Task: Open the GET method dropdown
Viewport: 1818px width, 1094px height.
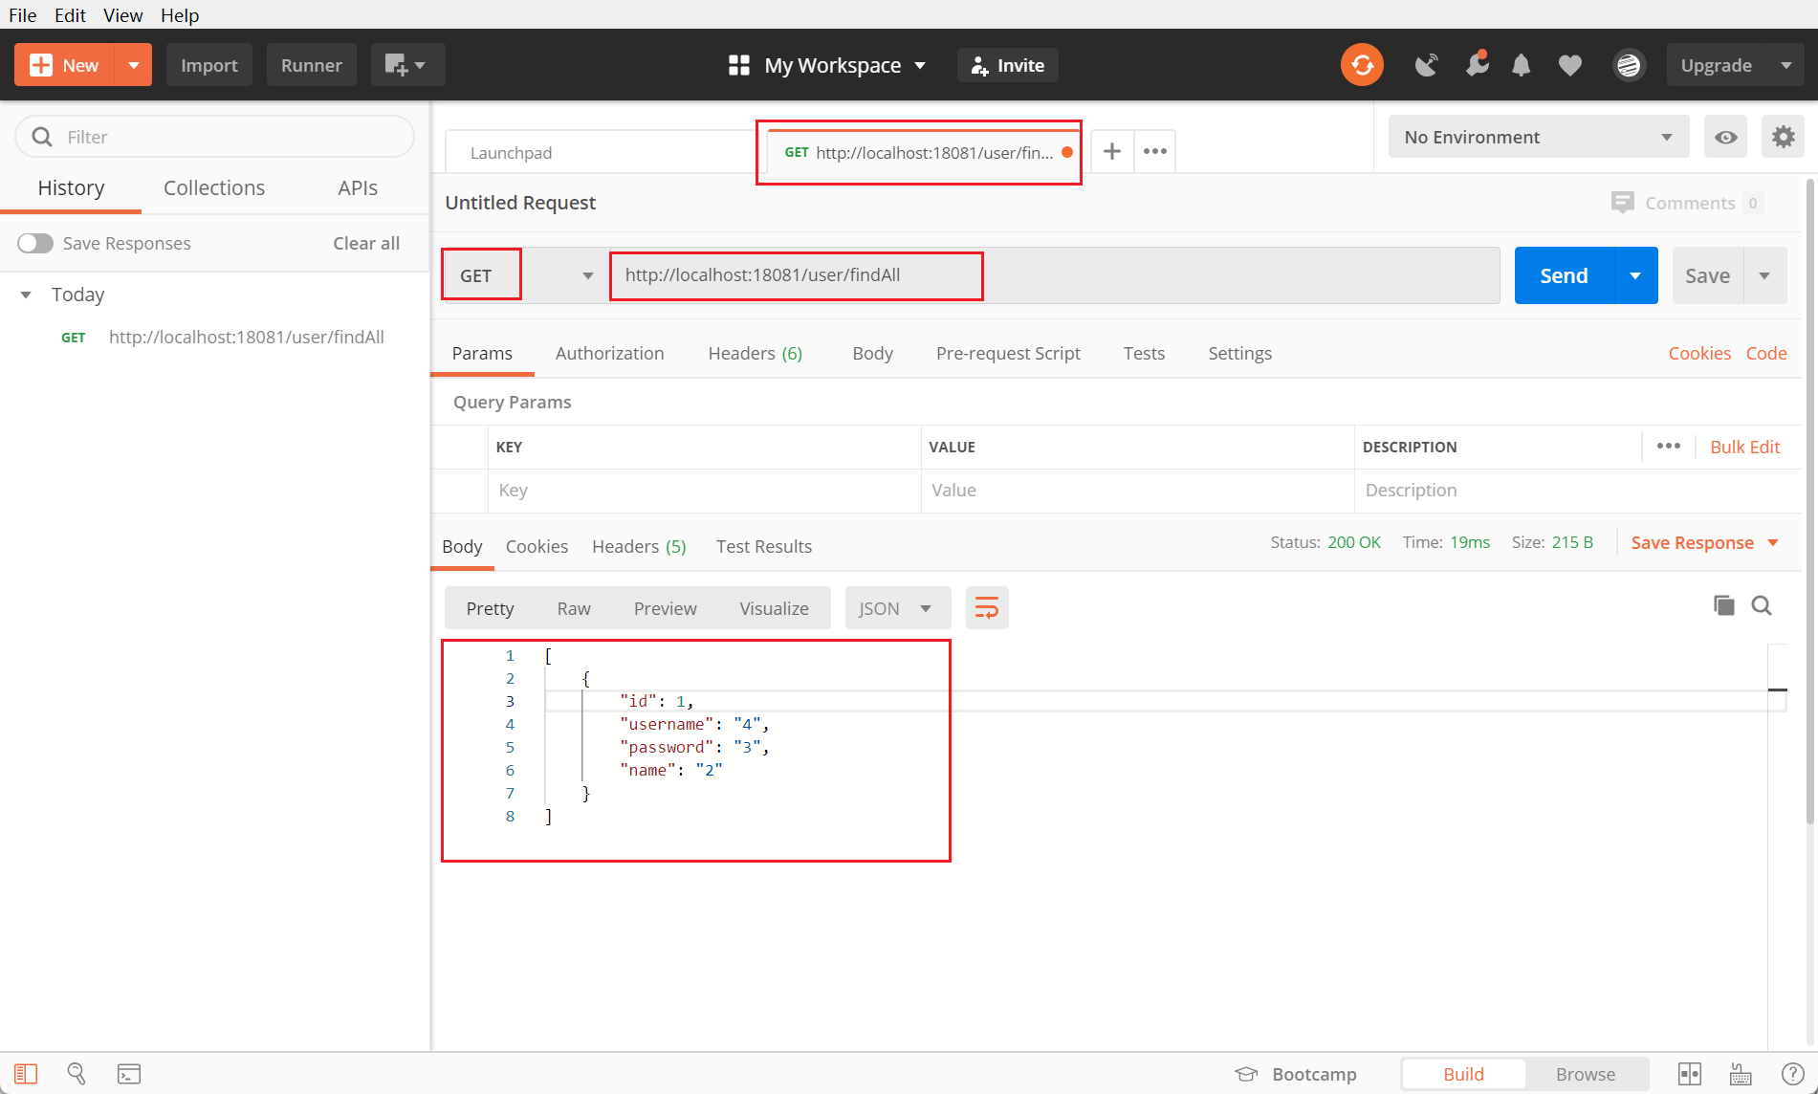Action: click(x=525, y=275)
